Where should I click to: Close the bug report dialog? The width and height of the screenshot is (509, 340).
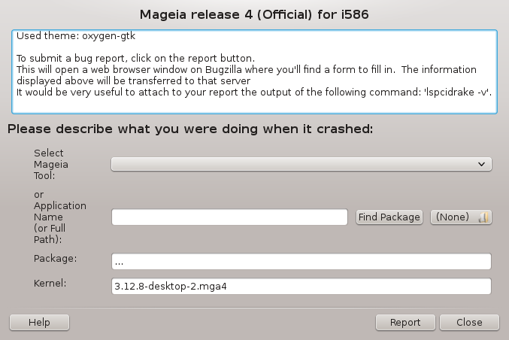469,322
